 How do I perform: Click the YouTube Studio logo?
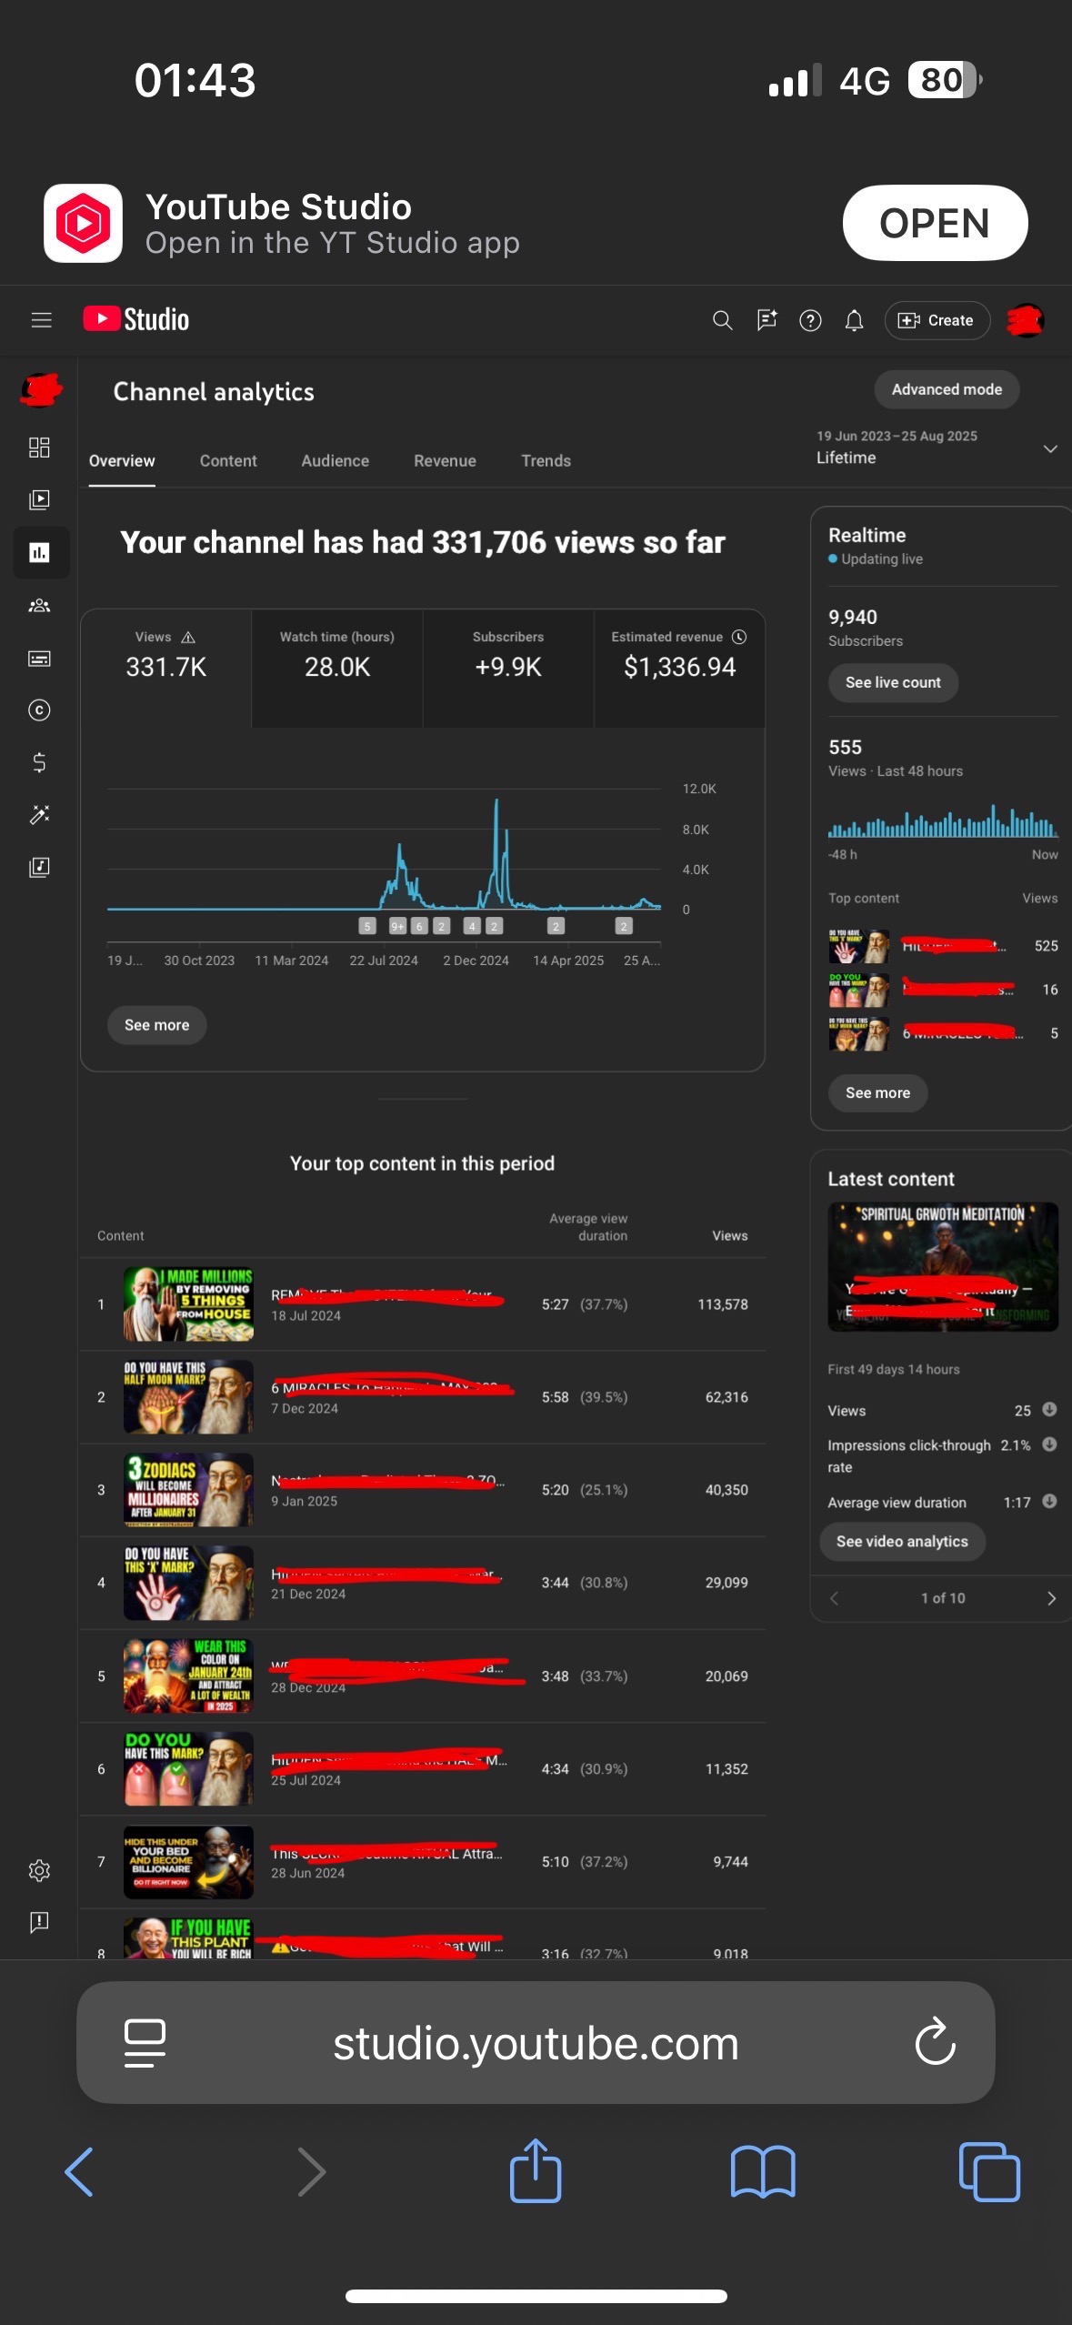coord(136,319)
